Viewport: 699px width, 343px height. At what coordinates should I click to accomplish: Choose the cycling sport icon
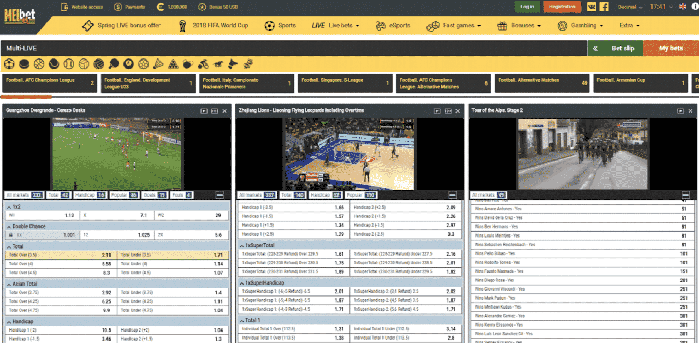(x=203, y=64)
